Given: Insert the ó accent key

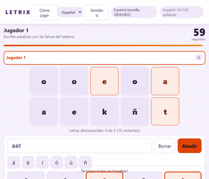Looking at the screenshot, I should [x=57, y=162].
